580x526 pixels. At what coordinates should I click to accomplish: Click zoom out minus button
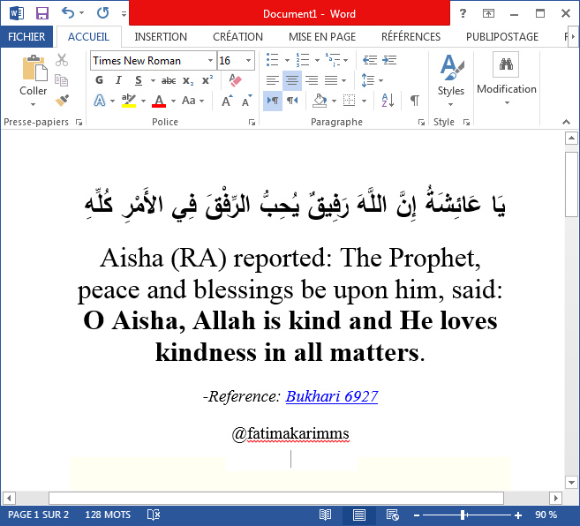(417, 515)
